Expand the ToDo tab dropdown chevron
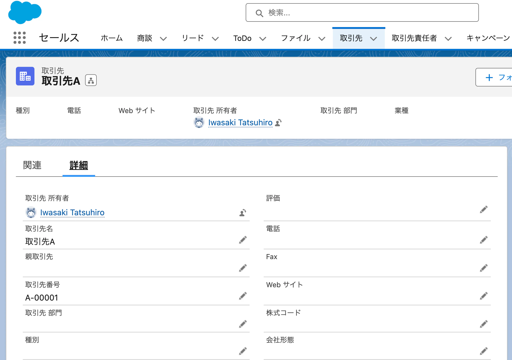Viewport: 512px width, 360px height. 263,39
